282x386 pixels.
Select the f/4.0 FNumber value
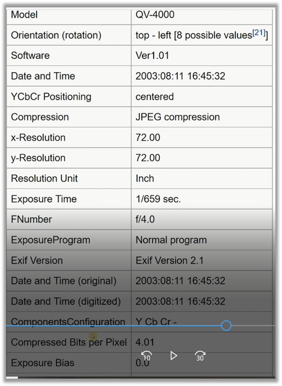pos(145,219)
